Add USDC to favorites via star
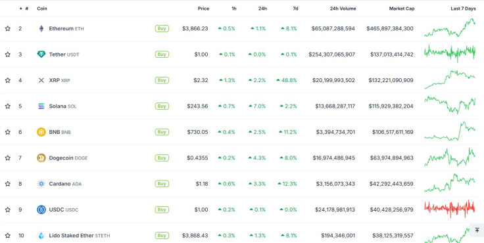The width and height of the screenshot is (484, 243). (8, 210)
